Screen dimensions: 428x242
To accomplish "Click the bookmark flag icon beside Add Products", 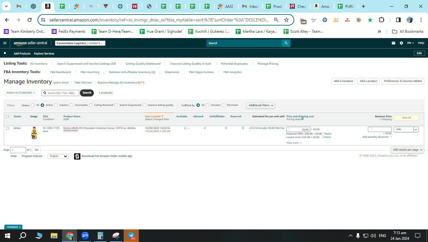I will pos(5,54).
